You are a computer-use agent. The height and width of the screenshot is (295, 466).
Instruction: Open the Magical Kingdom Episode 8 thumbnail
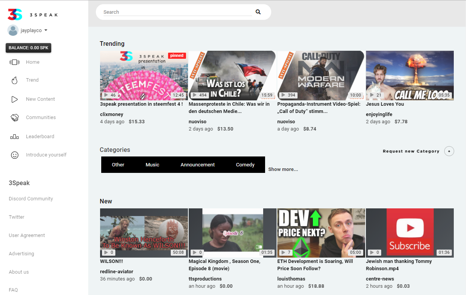tap(232, 233)
